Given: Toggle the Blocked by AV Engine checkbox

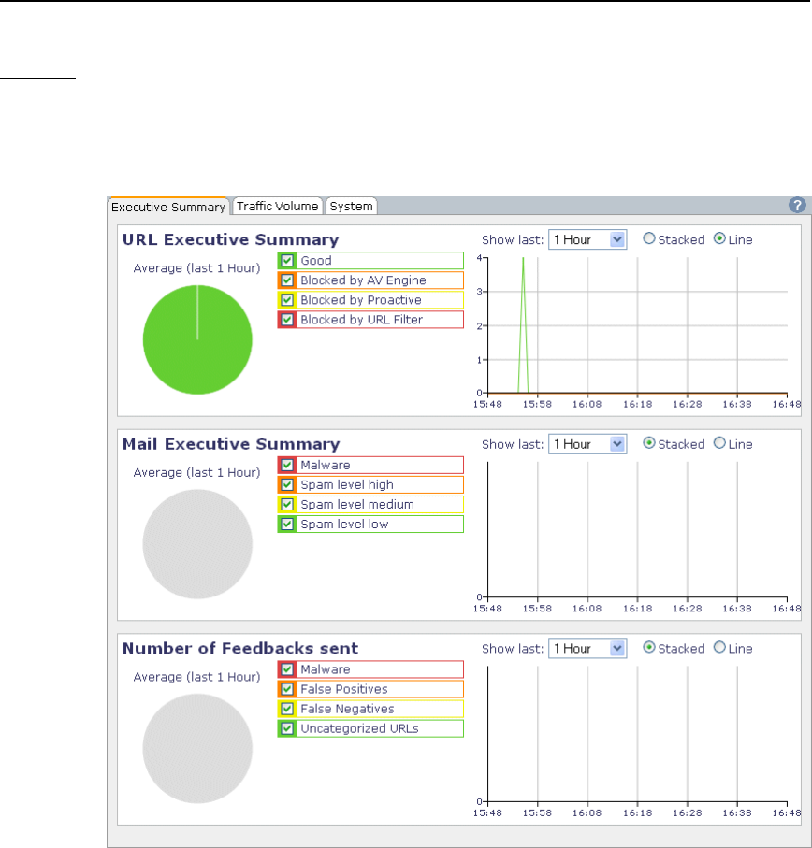Looking at the screenshot, I should point(287,280).
